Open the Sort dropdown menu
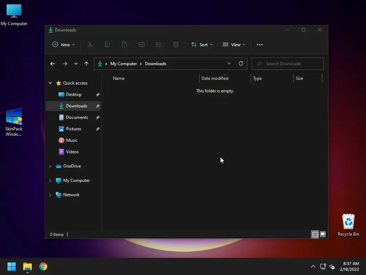Image resolution: width=366 pixels, height=275 pixels. [202, 44]
